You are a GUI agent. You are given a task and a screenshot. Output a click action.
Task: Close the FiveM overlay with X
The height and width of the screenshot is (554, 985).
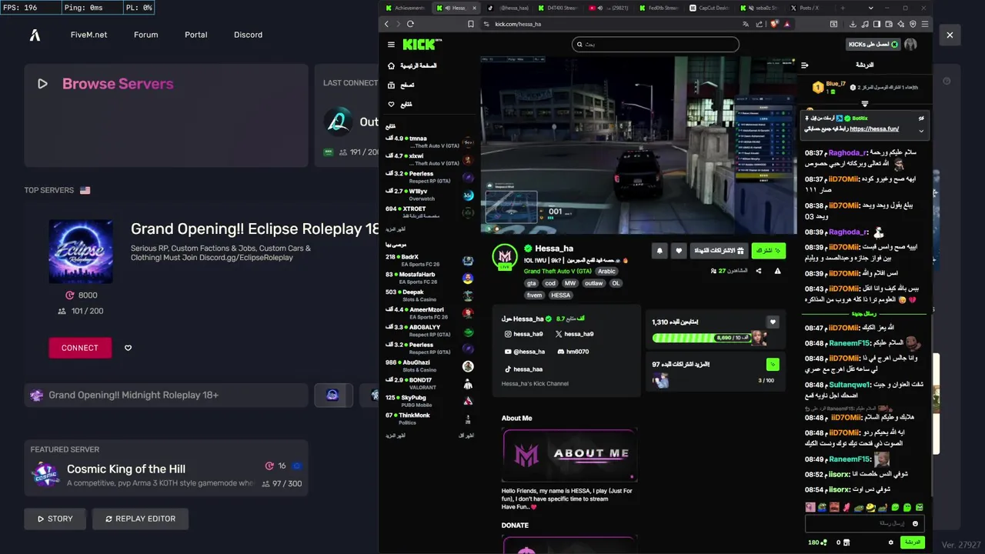pyautogui.click(x=950, y=35)
